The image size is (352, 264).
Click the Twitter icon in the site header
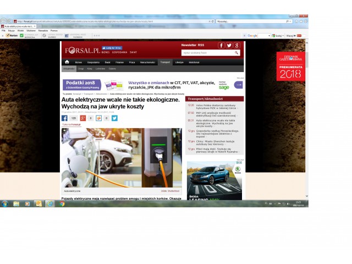[229, 45]
